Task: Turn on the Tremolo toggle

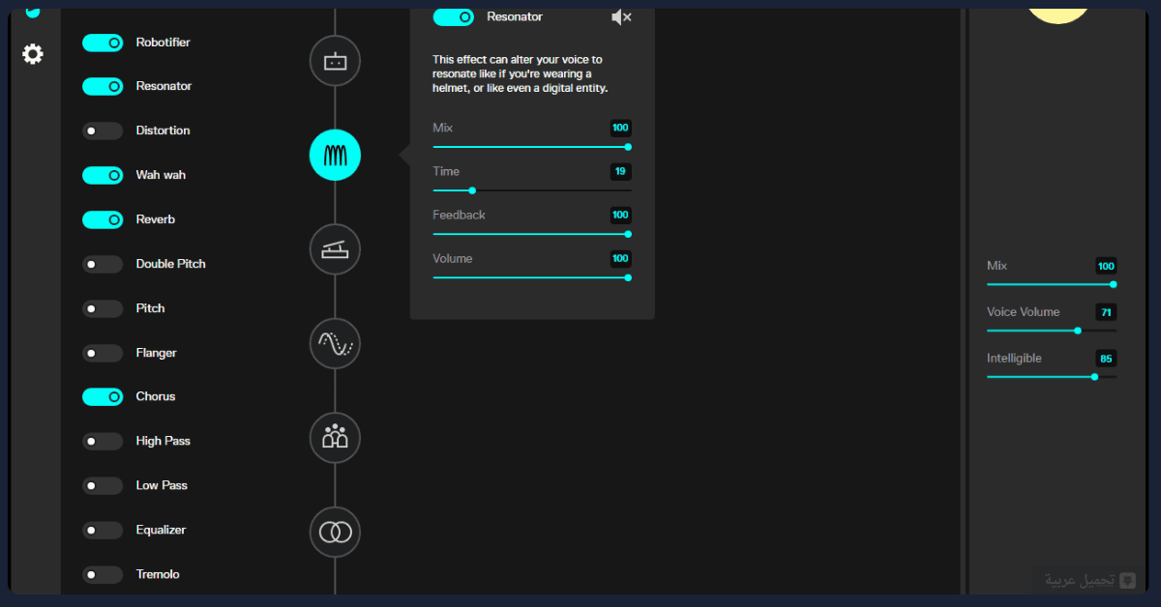Action: pyautogui.click(x=103, y=574)
